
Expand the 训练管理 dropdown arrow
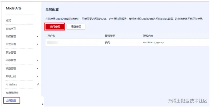click(x=38, y=60)
